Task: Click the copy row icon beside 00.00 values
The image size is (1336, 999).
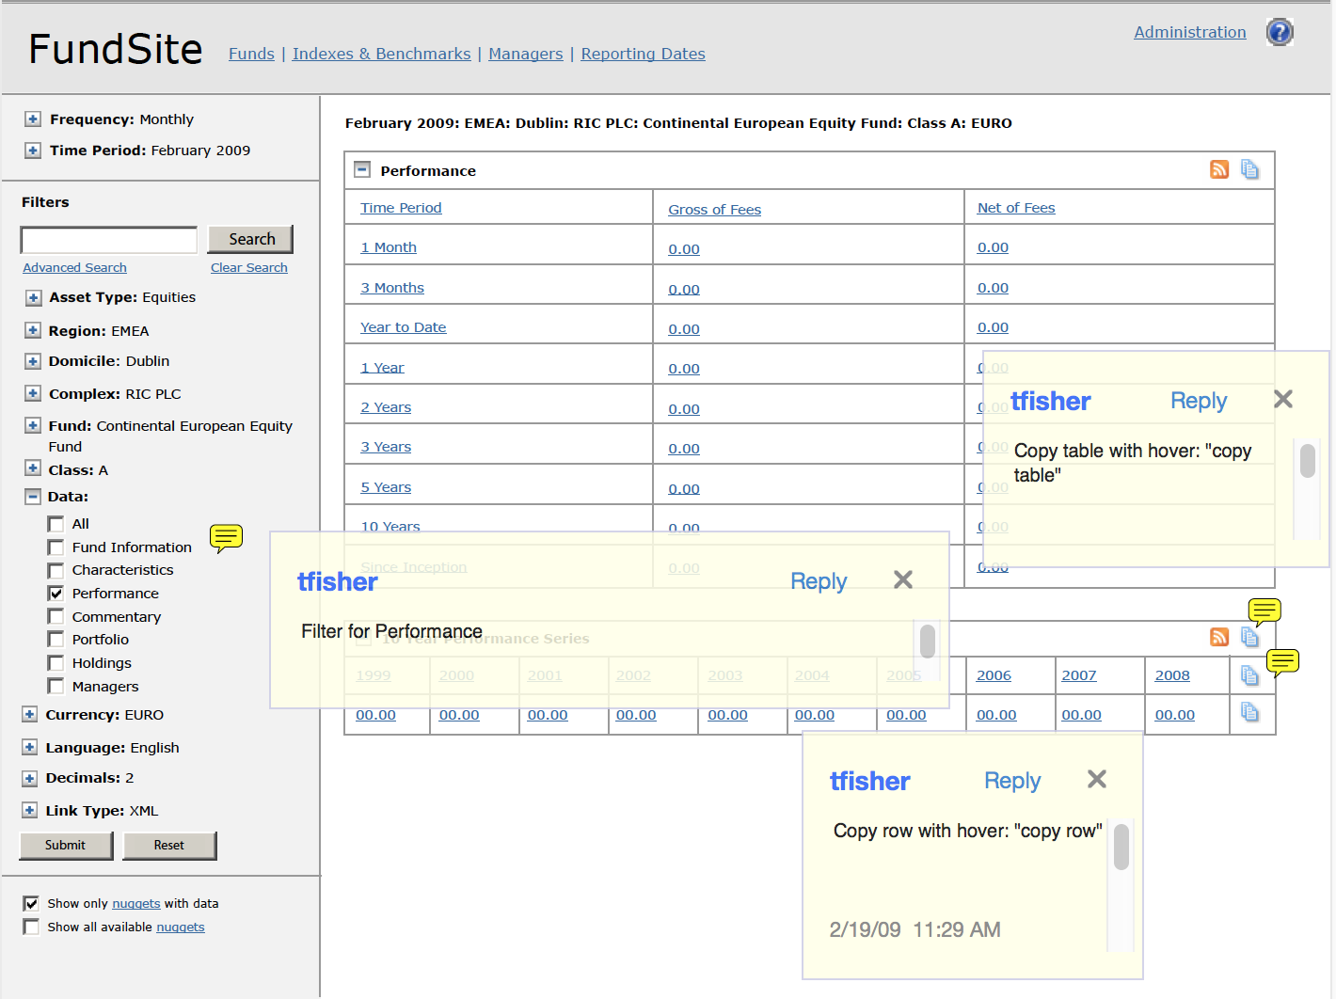Action: (x=1249, y=712)
